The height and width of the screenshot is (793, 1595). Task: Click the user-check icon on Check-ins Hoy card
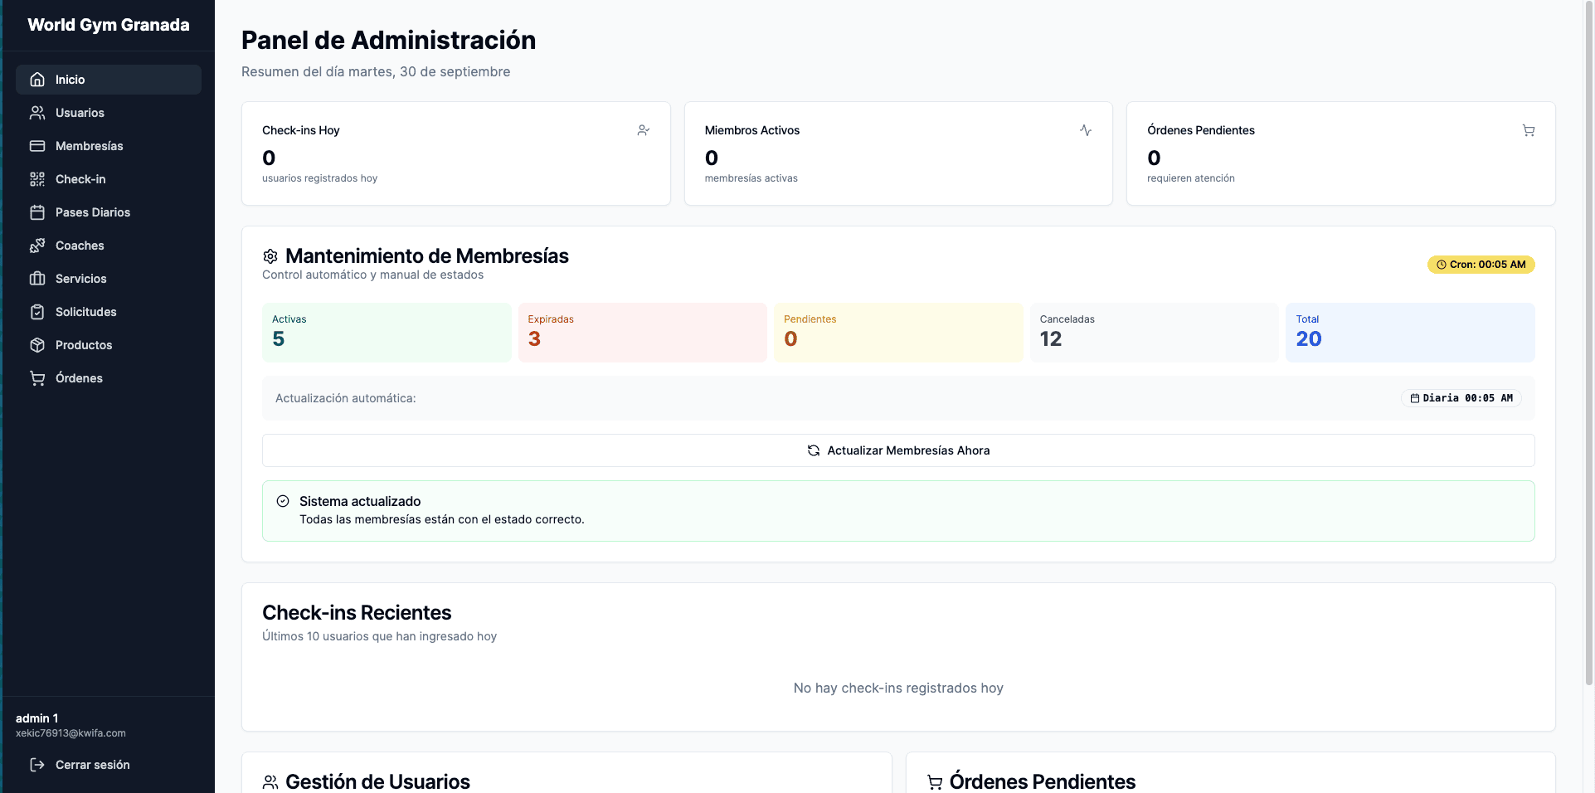pyautogui.click(x=644, y=130)
